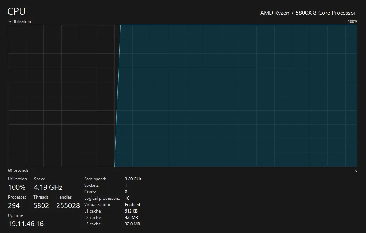Click the Base speed 3.80 GHz value
Image resolution: width=366 pixels, height=233 pixels.
pyautogui.click(x=133, y=179)
